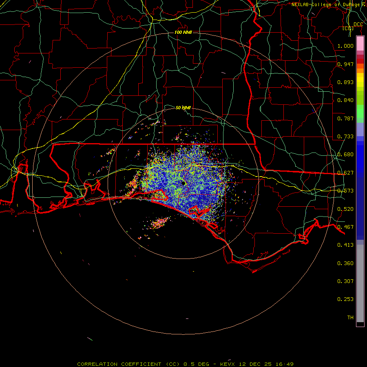Click the 50 NMI range ring label
This screenshot has height=367, width=367.
pos(183,108)
